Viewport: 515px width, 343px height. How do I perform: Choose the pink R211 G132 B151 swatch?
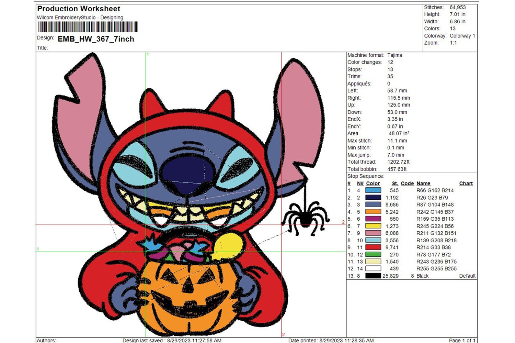pyautogui.click(x=373, y=233)
